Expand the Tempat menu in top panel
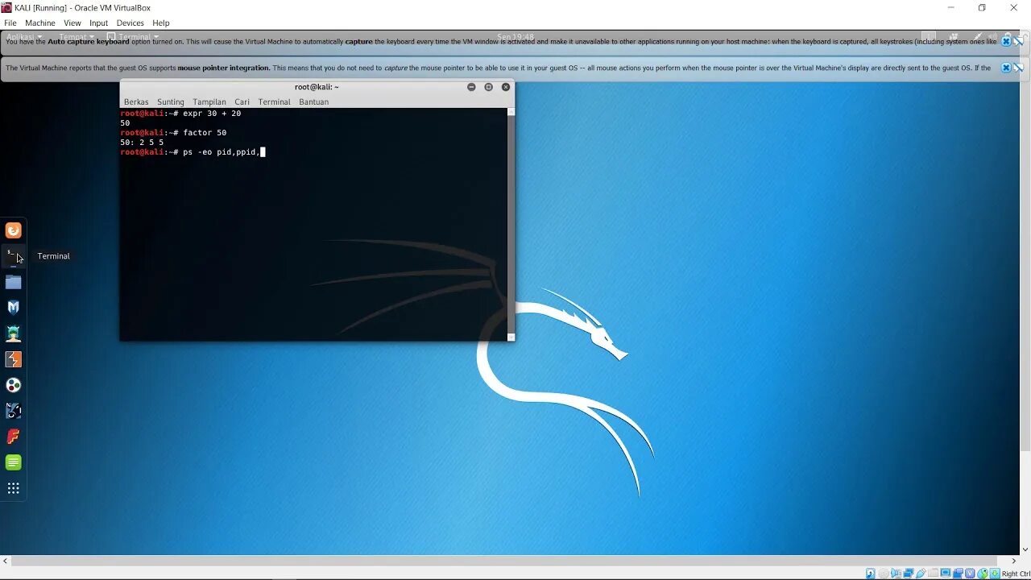Viewport: 1031px width, 580px height. [x=77, y=36]
